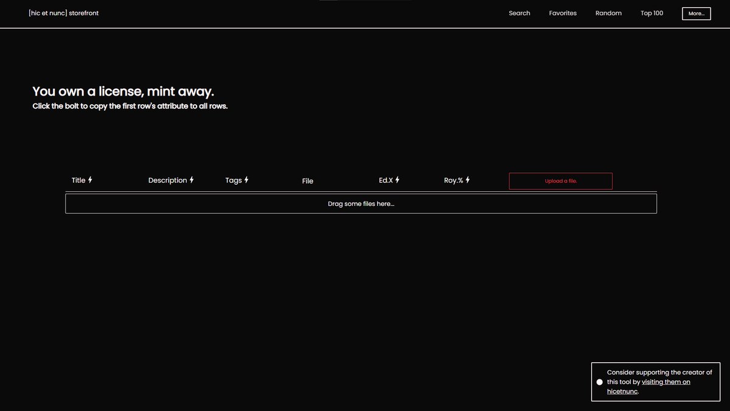Click the bolt icon next to Title
The width and height of the screenshot is (730, 411).
(91, 180)
